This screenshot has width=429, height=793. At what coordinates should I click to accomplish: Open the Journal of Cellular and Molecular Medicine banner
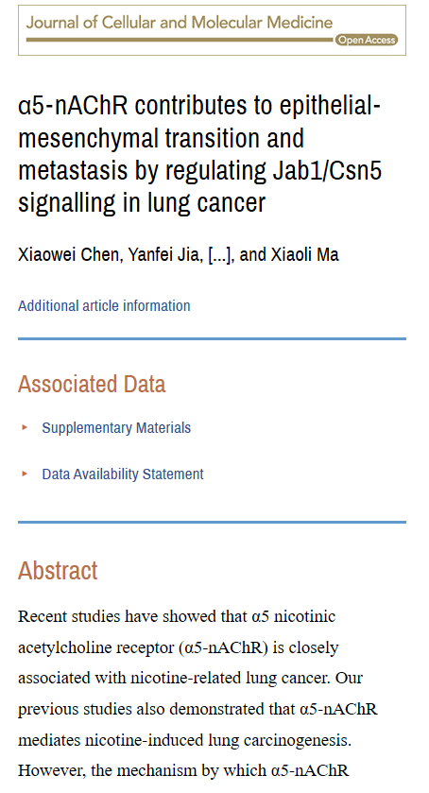point(212,30)
